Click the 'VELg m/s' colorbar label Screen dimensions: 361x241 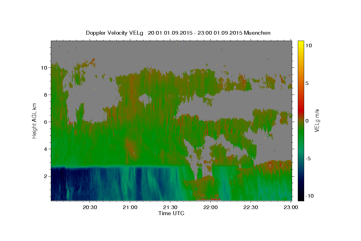[317, 120]
